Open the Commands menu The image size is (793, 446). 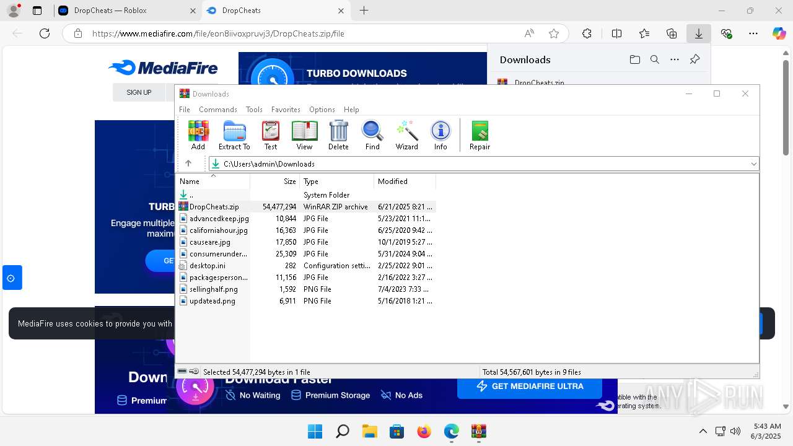point(218,110)
